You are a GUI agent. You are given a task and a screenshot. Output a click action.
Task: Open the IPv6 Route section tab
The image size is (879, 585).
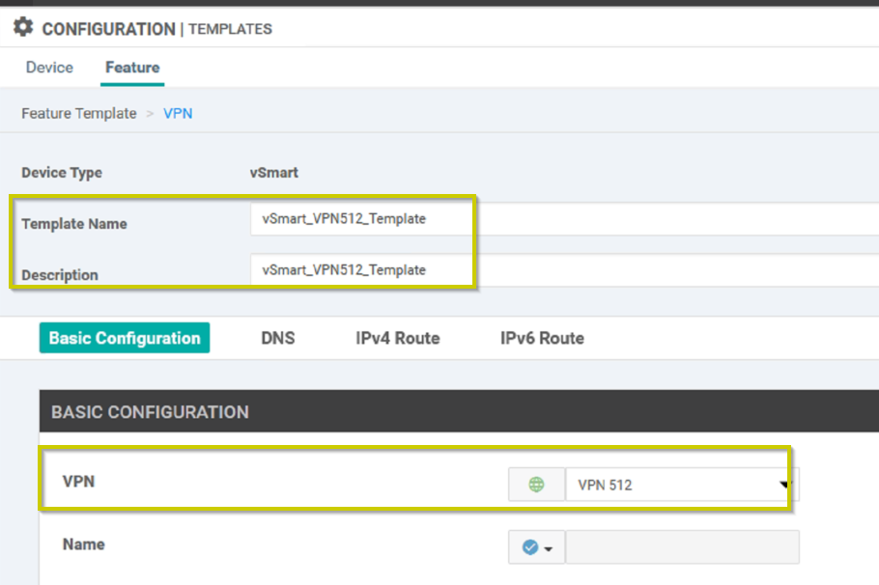coord(542,338)
